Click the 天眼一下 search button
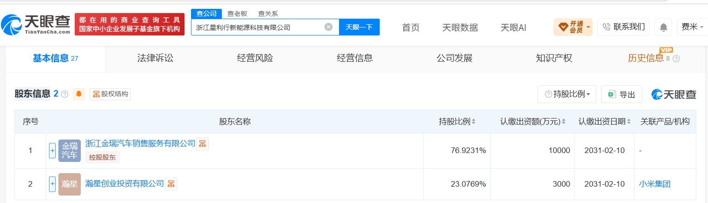The image size is (708, 203). pyautogui.click(x=359, y=27)
